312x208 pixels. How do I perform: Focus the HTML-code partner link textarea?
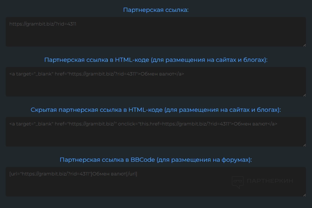[156, 87]
